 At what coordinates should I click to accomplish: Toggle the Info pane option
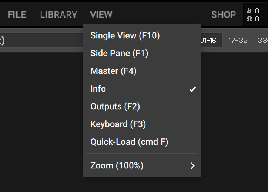coord(98,89)
